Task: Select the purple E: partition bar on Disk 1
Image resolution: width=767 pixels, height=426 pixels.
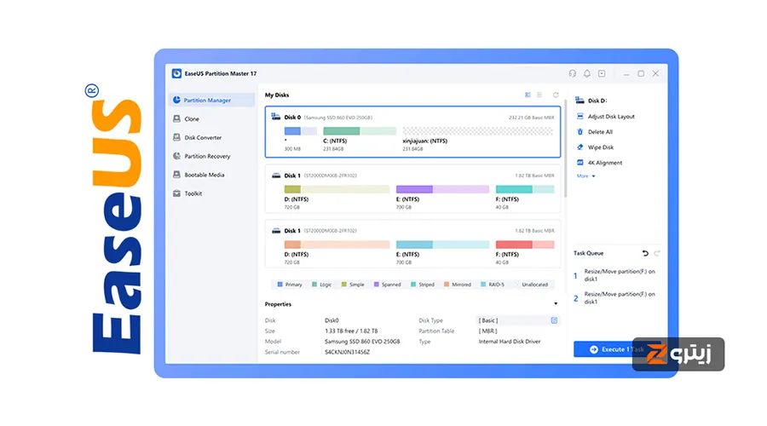Action: 442,189
